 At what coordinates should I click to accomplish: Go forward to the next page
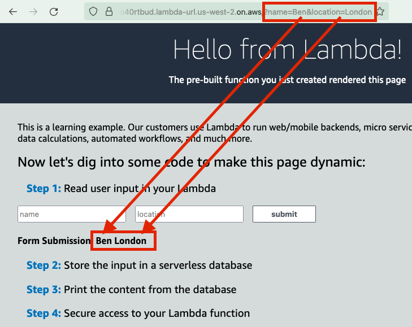pos(33,11)
